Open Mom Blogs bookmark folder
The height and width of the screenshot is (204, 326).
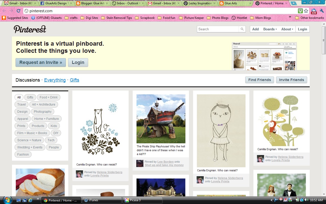pos(261,18)
